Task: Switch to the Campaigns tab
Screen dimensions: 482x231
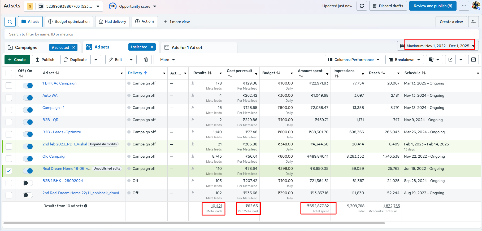Action: (x=26, y=47)
